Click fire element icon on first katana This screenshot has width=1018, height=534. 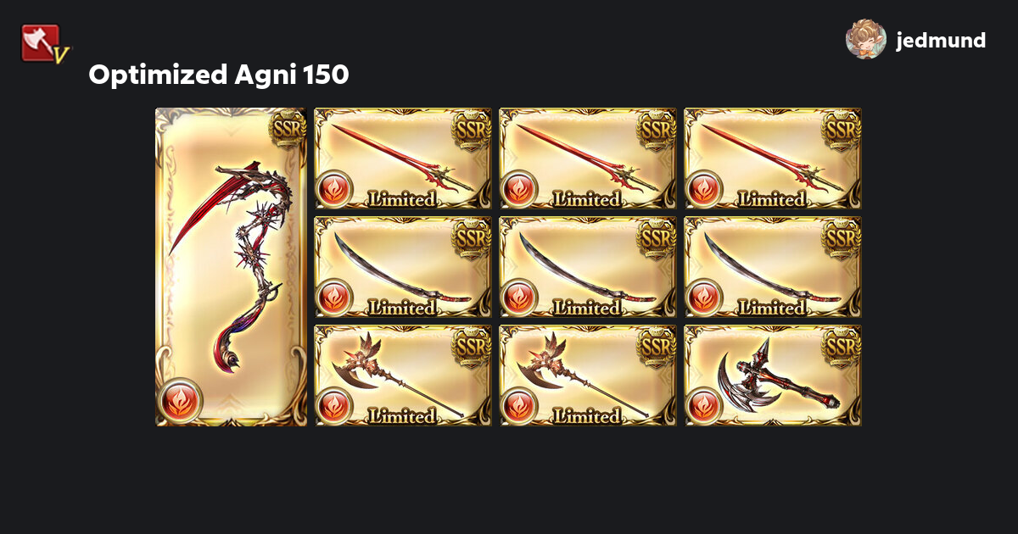tap(334, 297)
